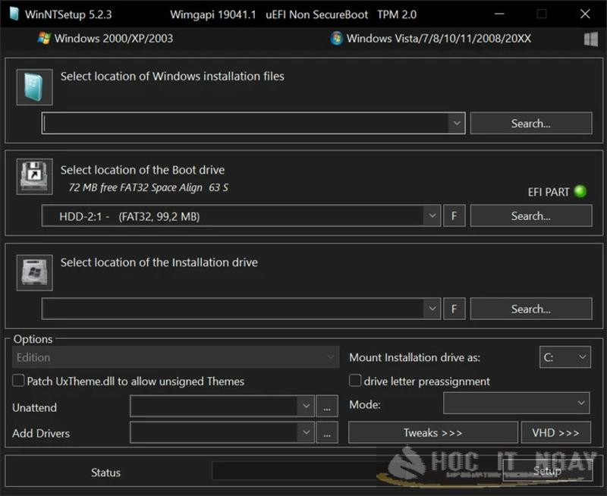The image size is (607, 496).
Task: Open the Tweaks >>> panel
Action: 432,432
